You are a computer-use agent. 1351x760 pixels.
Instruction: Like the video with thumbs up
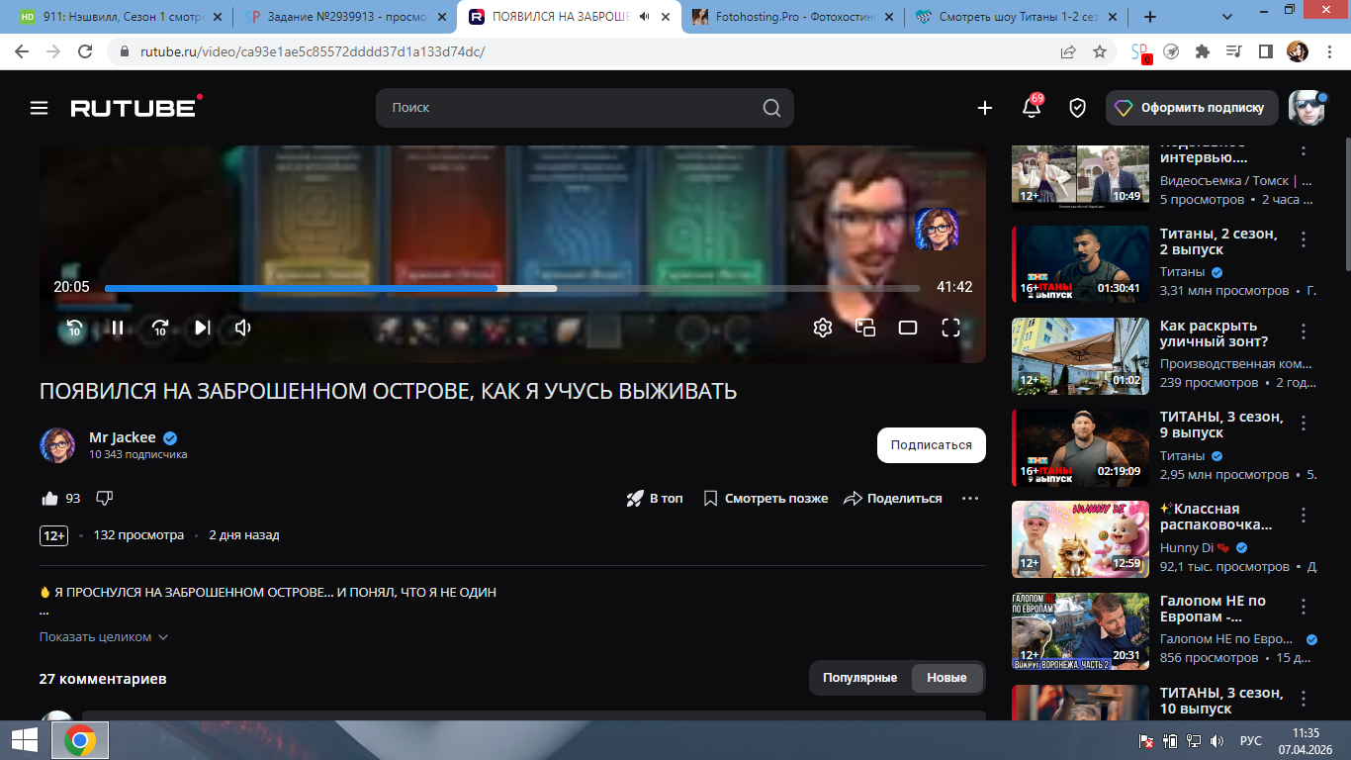click(50, 499)
